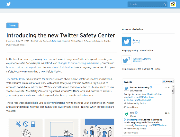Click the mute and block illustration thumbnail
Viewport: 180px width, 137px height.
(x=26, y=128)
